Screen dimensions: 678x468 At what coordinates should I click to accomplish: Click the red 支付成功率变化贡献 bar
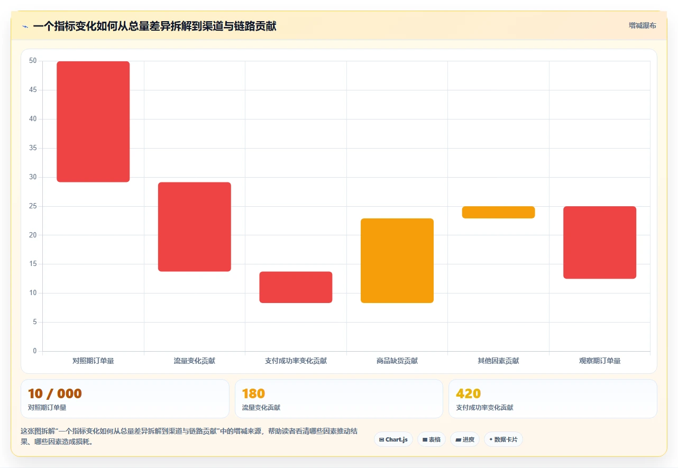[x=296, y=287]
